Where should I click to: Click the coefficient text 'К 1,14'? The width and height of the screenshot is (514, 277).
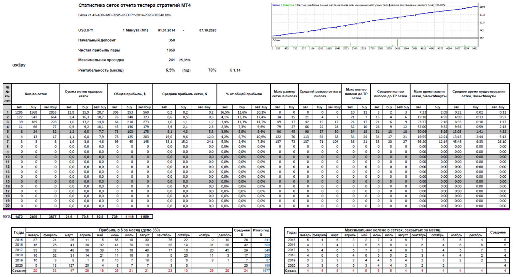click(235, 70)
